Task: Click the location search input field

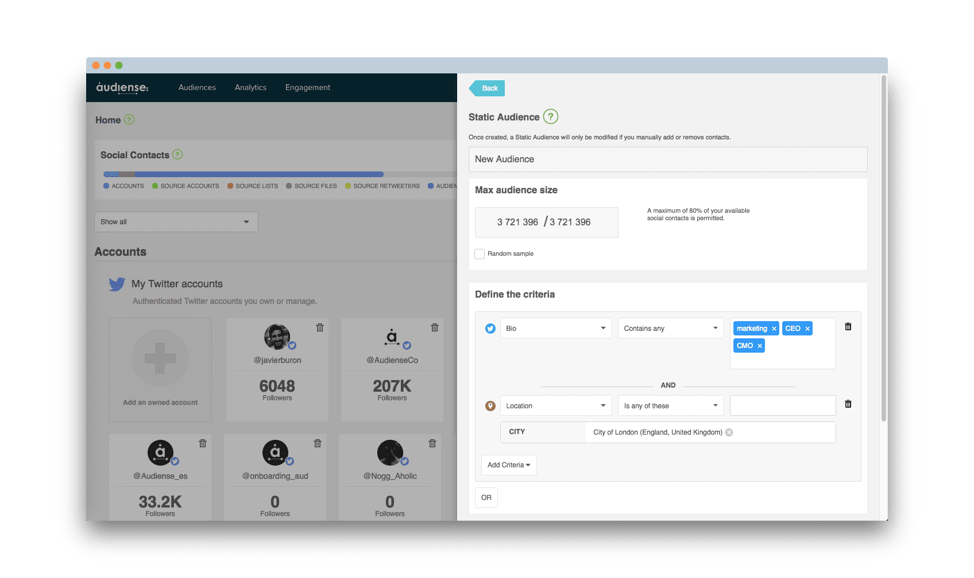Action: (783, 405)
